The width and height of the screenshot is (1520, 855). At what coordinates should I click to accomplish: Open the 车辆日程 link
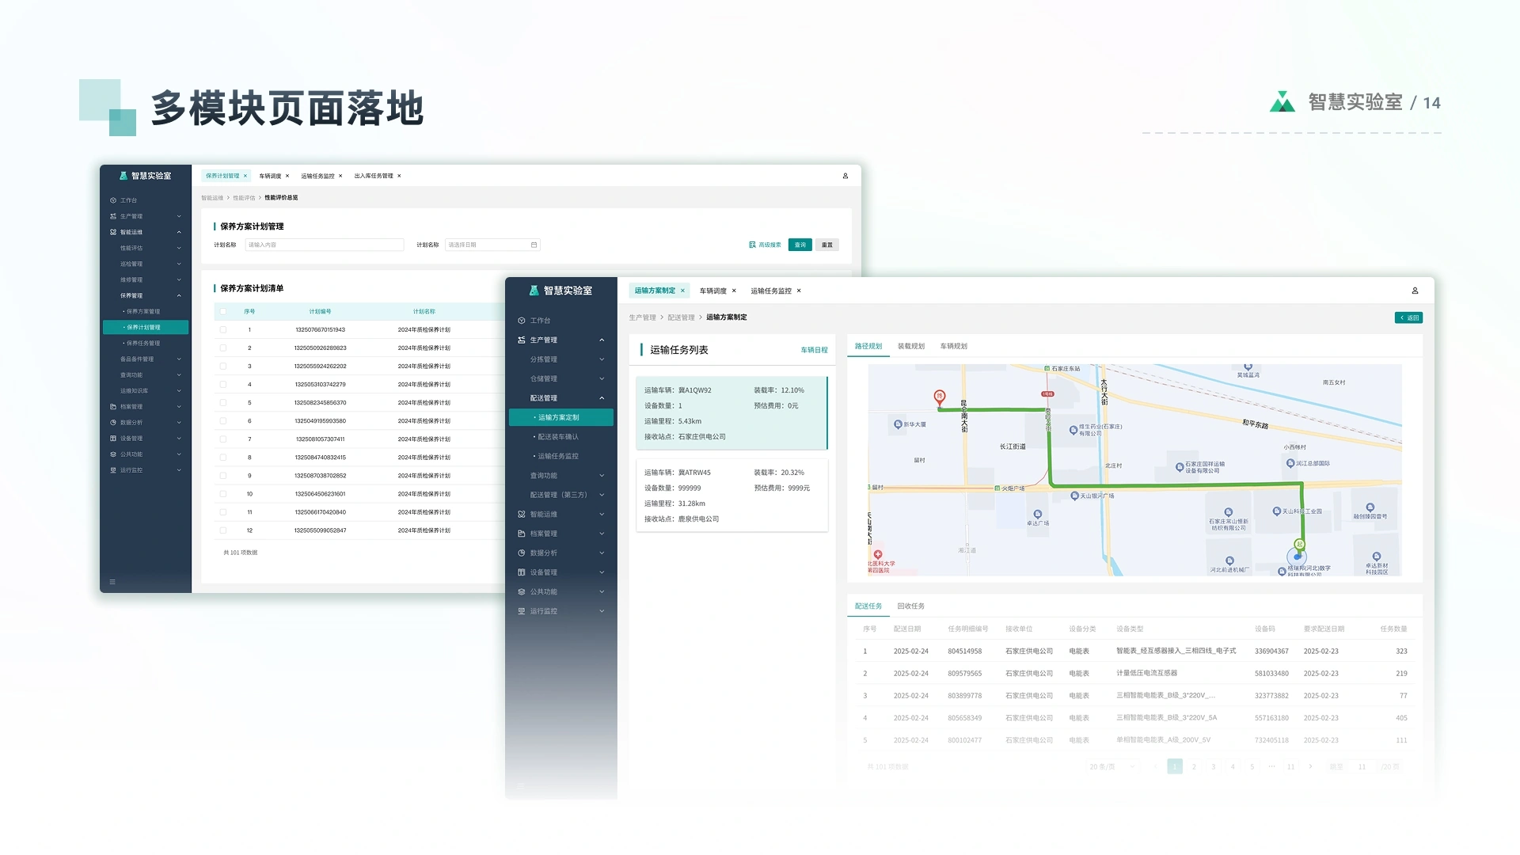click(814, 350)
